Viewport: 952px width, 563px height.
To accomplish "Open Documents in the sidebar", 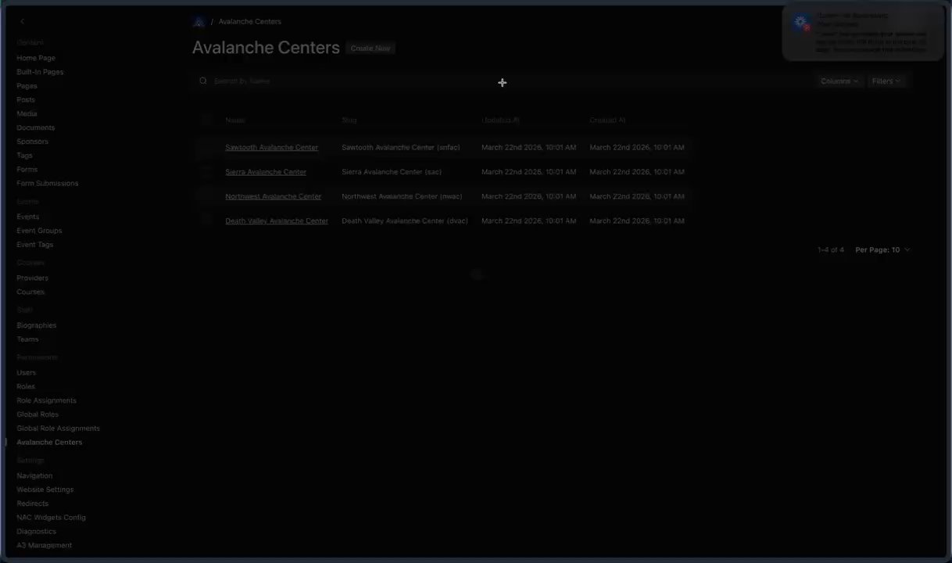I will pos(36,127).
